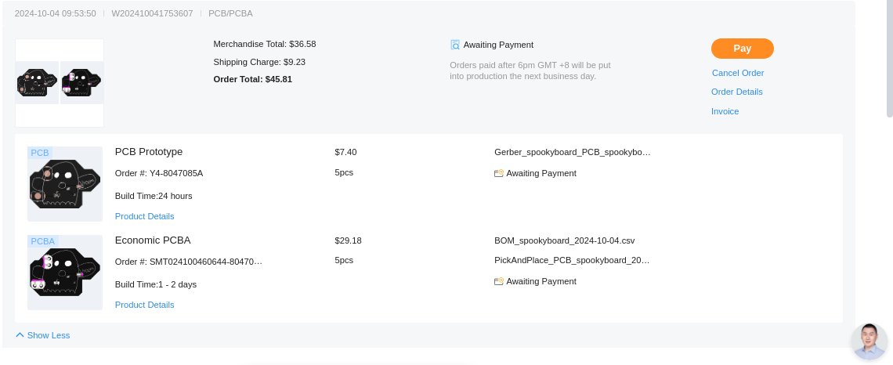This screenshot has width=893, height=365.
Task: Click the payment status icon in the PCB Prototype row
Action: pos(499,173)
